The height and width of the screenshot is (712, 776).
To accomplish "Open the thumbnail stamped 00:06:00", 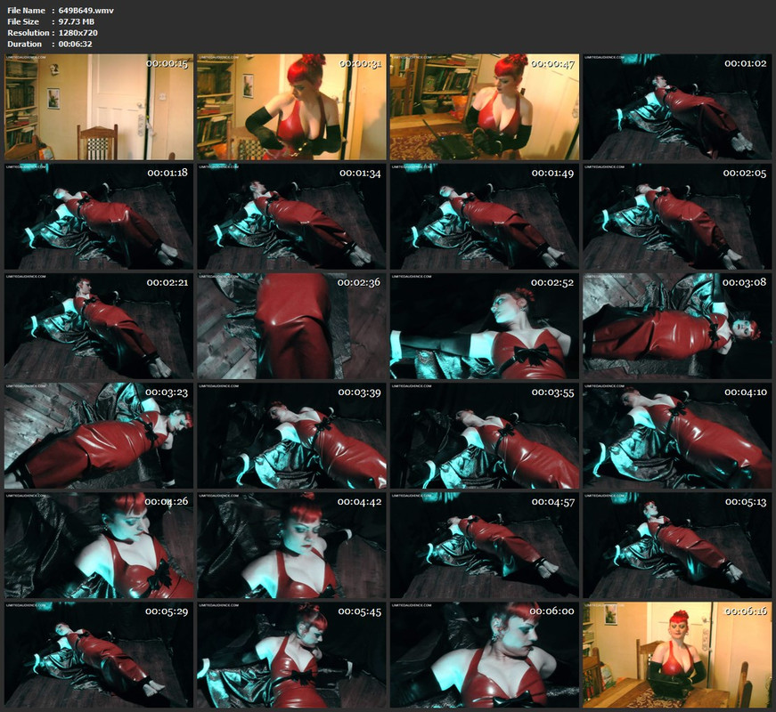I will pyautogui.click(x=485, y=655).
